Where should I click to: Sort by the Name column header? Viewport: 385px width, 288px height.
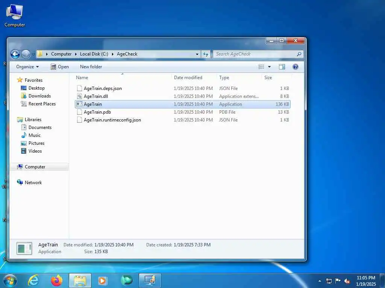123,77
